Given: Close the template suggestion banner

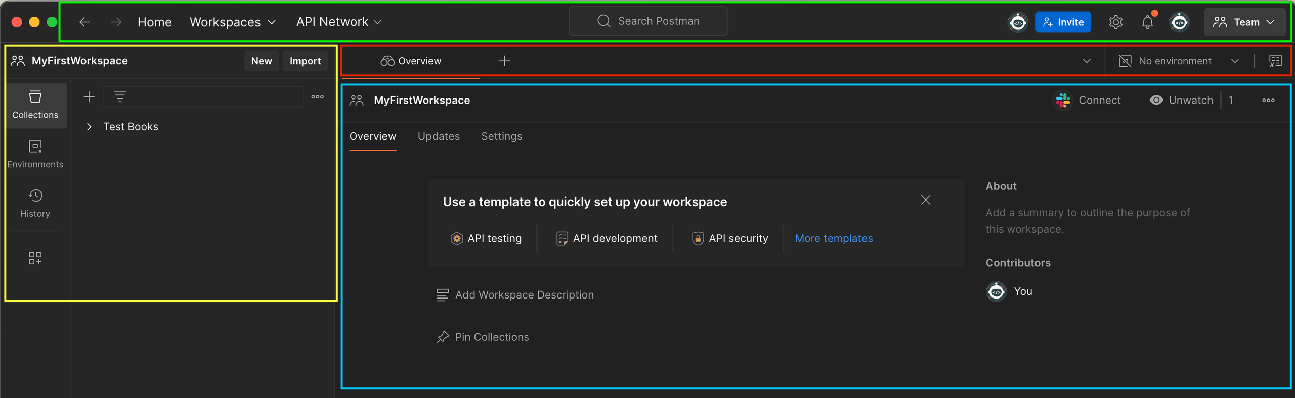Looking at the screenshot, I should tap(926, 200).
